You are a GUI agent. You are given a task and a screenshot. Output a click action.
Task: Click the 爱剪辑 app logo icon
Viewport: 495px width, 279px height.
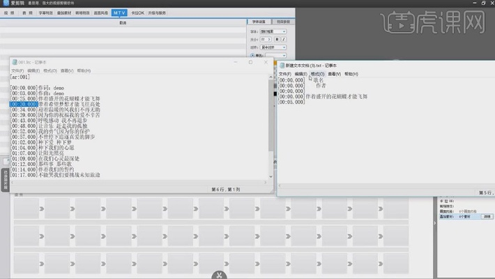click(x=6, y=3)
